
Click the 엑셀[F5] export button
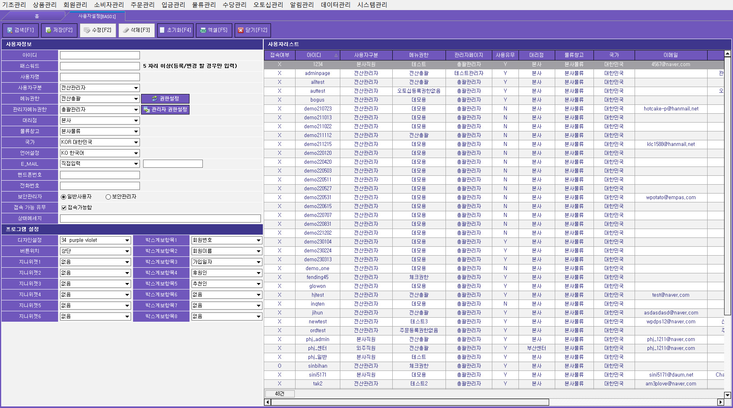[214, 30]
